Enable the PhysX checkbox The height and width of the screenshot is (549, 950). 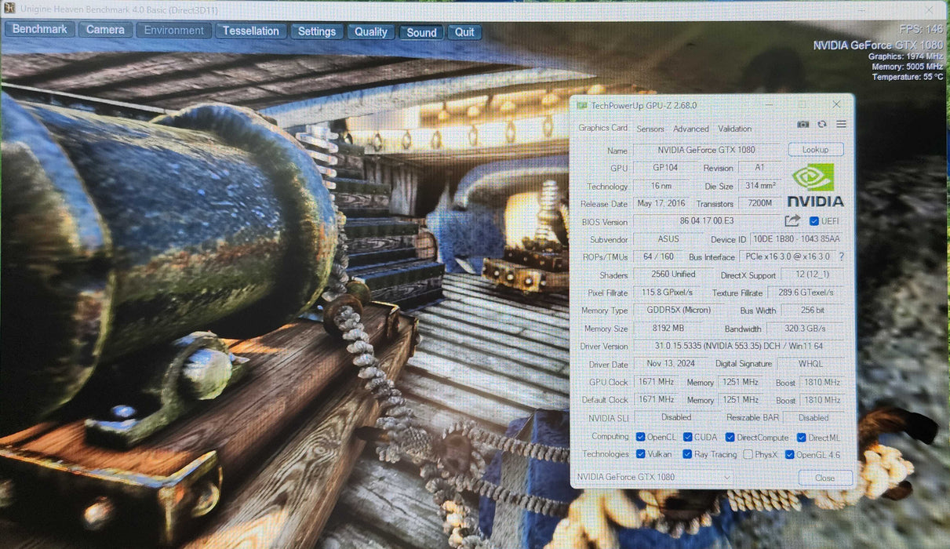click(748, 454)
